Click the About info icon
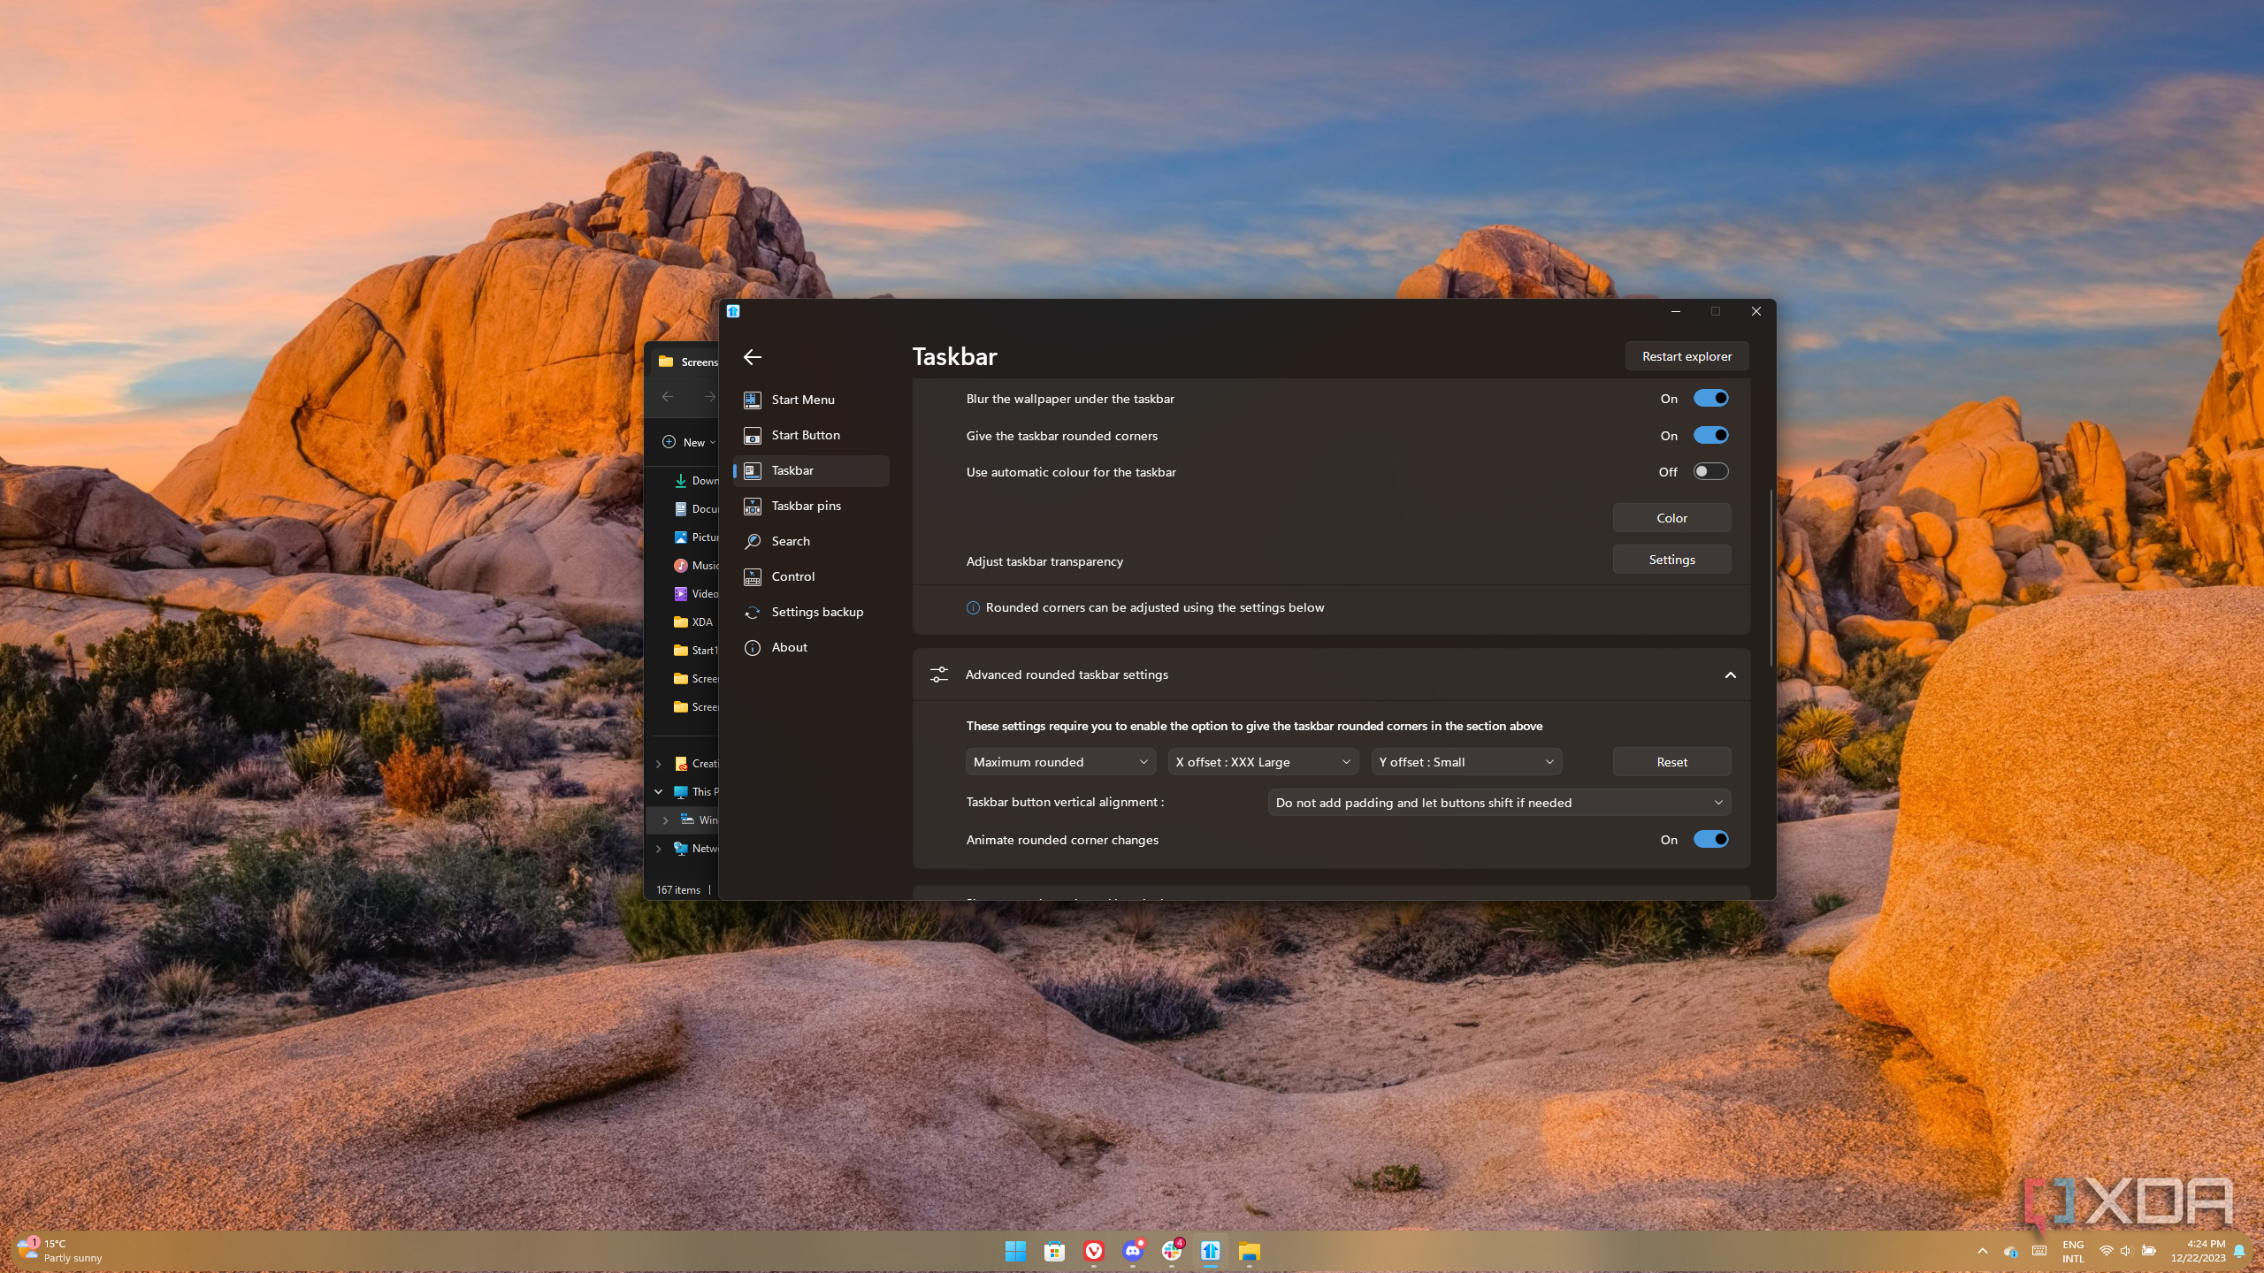Viewport: 2264px width, 1273px height. pyautogui.click(x=753, y=647)
